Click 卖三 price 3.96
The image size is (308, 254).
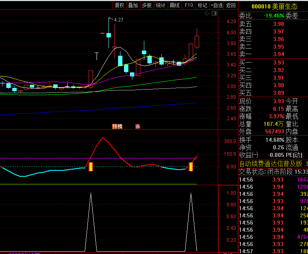[279, 39]
